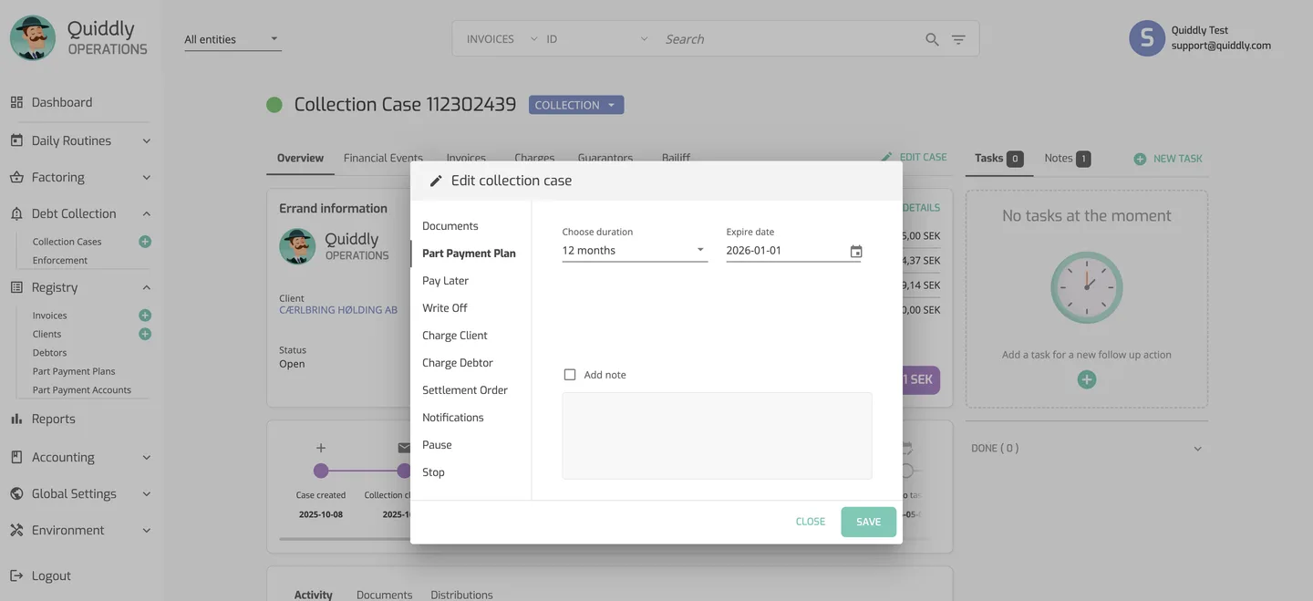Click the user avatar S icon
Viewport: 1313px width, 601px height.
[x=1147, y=38]
